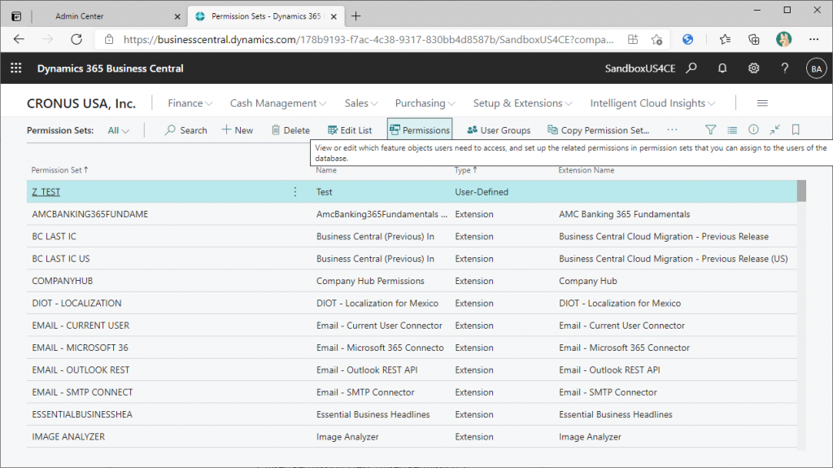Open the hamburger navigation menu
This screenshot has height=468, width=833.
coord(762,103)
